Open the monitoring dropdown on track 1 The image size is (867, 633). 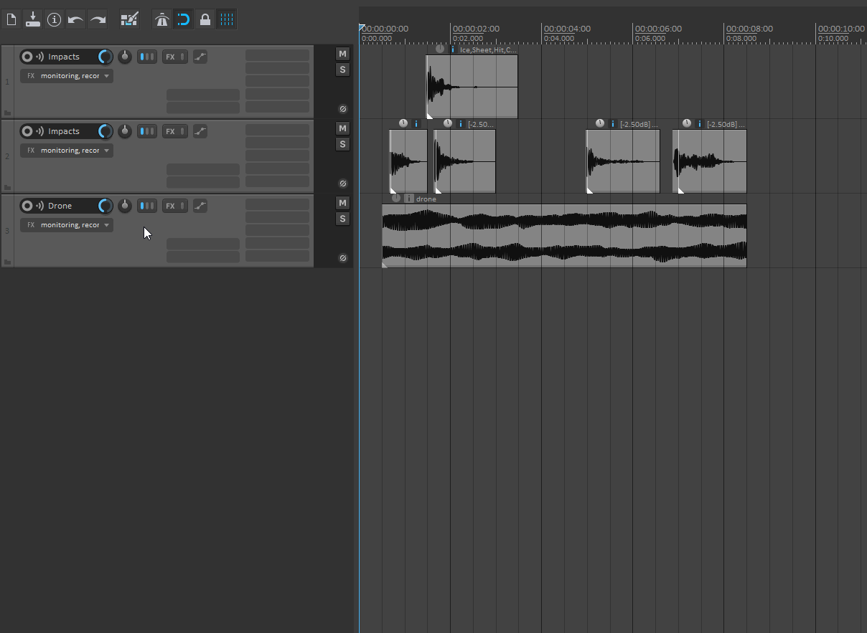[66, 75]
